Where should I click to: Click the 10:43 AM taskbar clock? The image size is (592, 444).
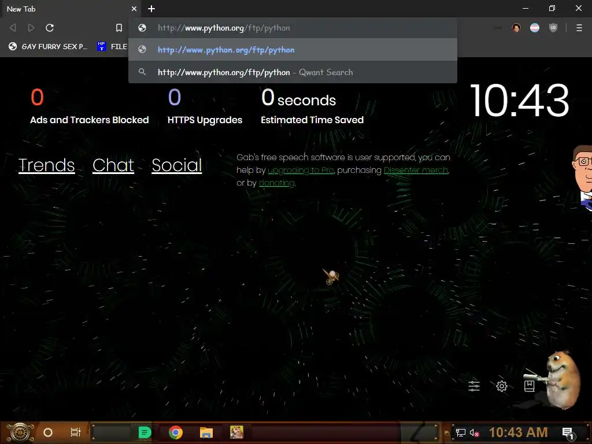point(519,432)
